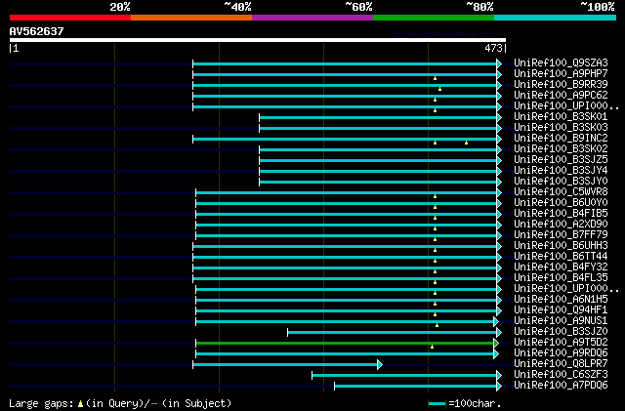Screen dimensions: 625x411
Task: Click the arrowhead ending the Q9SZA3 alignment
Action: (x=499, y=63)
